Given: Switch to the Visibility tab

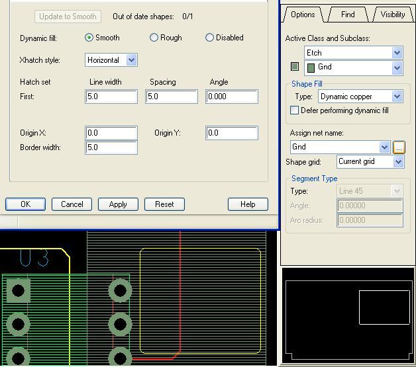Looking at the screenshot, I should click(392, 14).
